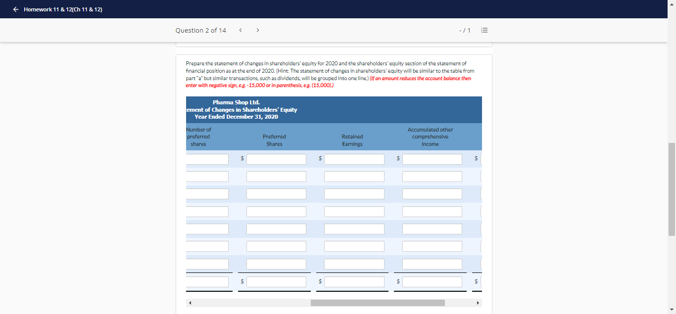Click seventh row Accumulated other comprehensive income input

pos(432,264)
